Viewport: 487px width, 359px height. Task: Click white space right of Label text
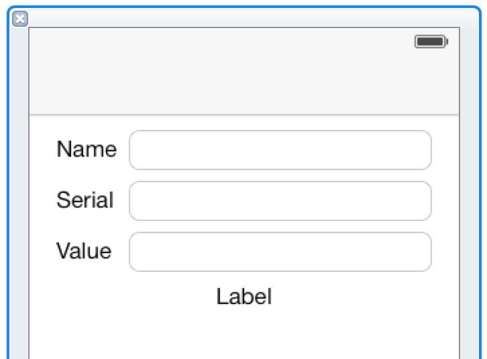click(x=366, y=297)
